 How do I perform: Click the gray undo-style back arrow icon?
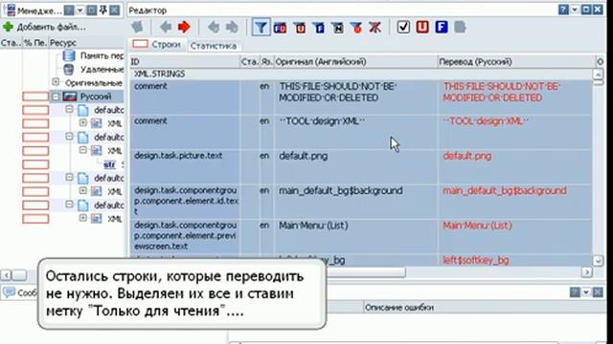tap(214, 27)
